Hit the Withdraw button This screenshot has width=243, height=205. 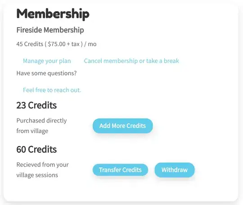175,170
